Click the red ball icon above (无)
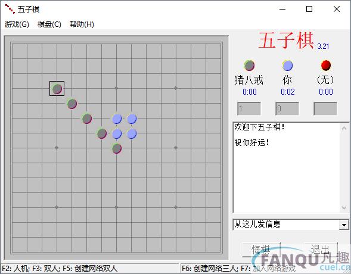351x274 pixels. point(326,65)
